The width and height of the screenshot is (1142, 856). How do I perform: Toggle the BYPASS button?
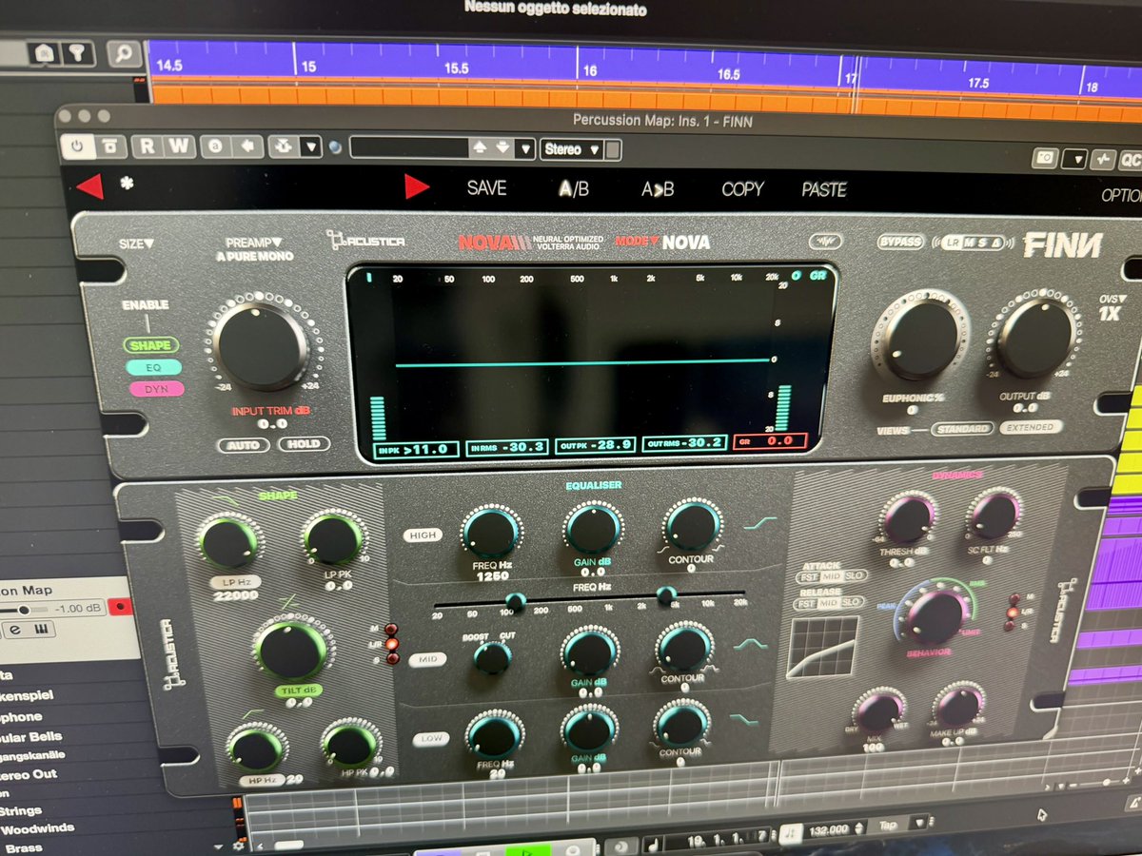coord(900,242)
